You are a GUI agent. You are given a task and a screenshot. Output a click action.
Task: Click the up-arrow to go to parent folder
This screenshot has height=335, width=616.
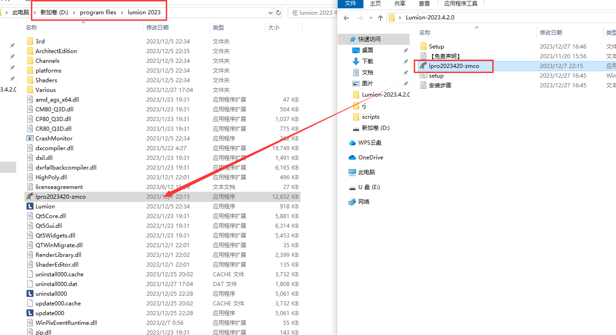pyautogui.click(x=380, y=18)
